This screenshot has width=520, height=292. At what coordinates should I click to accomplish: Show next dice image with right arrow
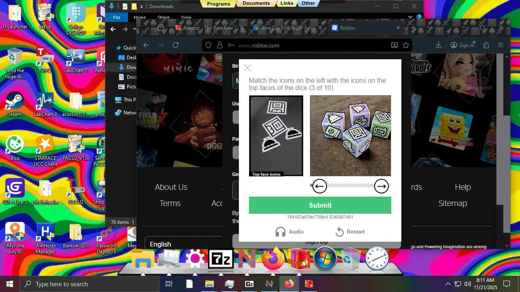pyautogui.click(x=381, y=186)
